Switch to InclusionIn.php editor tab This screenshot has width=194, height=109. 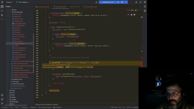(x=60, y=7)
